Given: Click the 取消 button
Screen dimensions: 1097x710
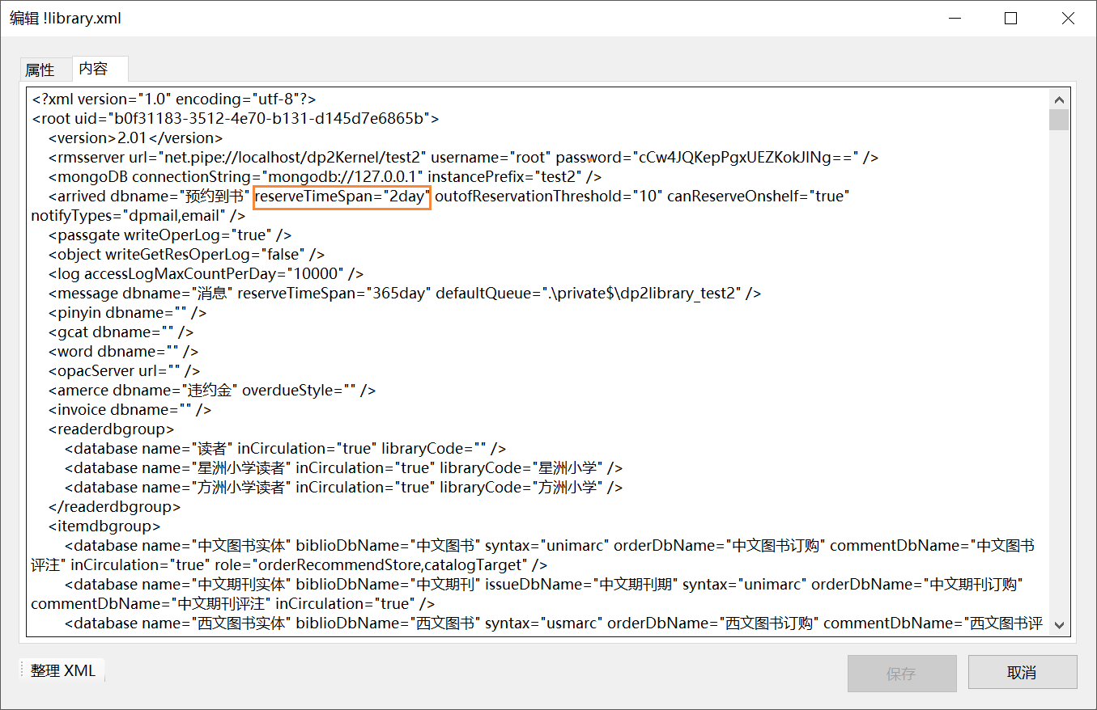Looking at the screenshot, I should tap(1023, 673).
